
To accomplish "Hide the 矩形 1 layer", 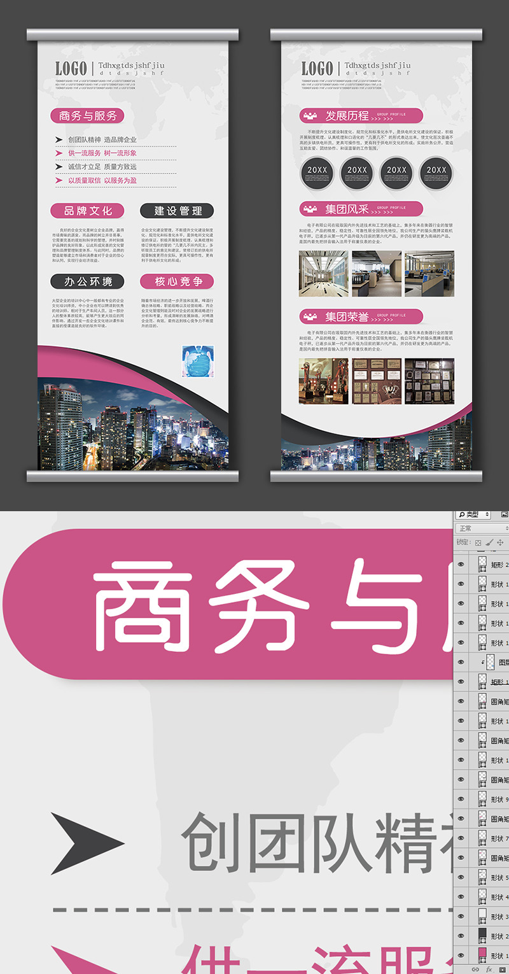I will point(461,682).
